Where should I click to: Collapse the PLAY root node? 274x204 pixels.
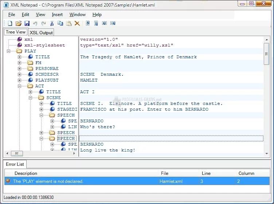pos(8,51)
